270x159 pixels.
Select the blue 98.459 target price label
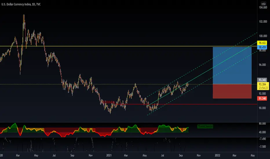(262, 47)
